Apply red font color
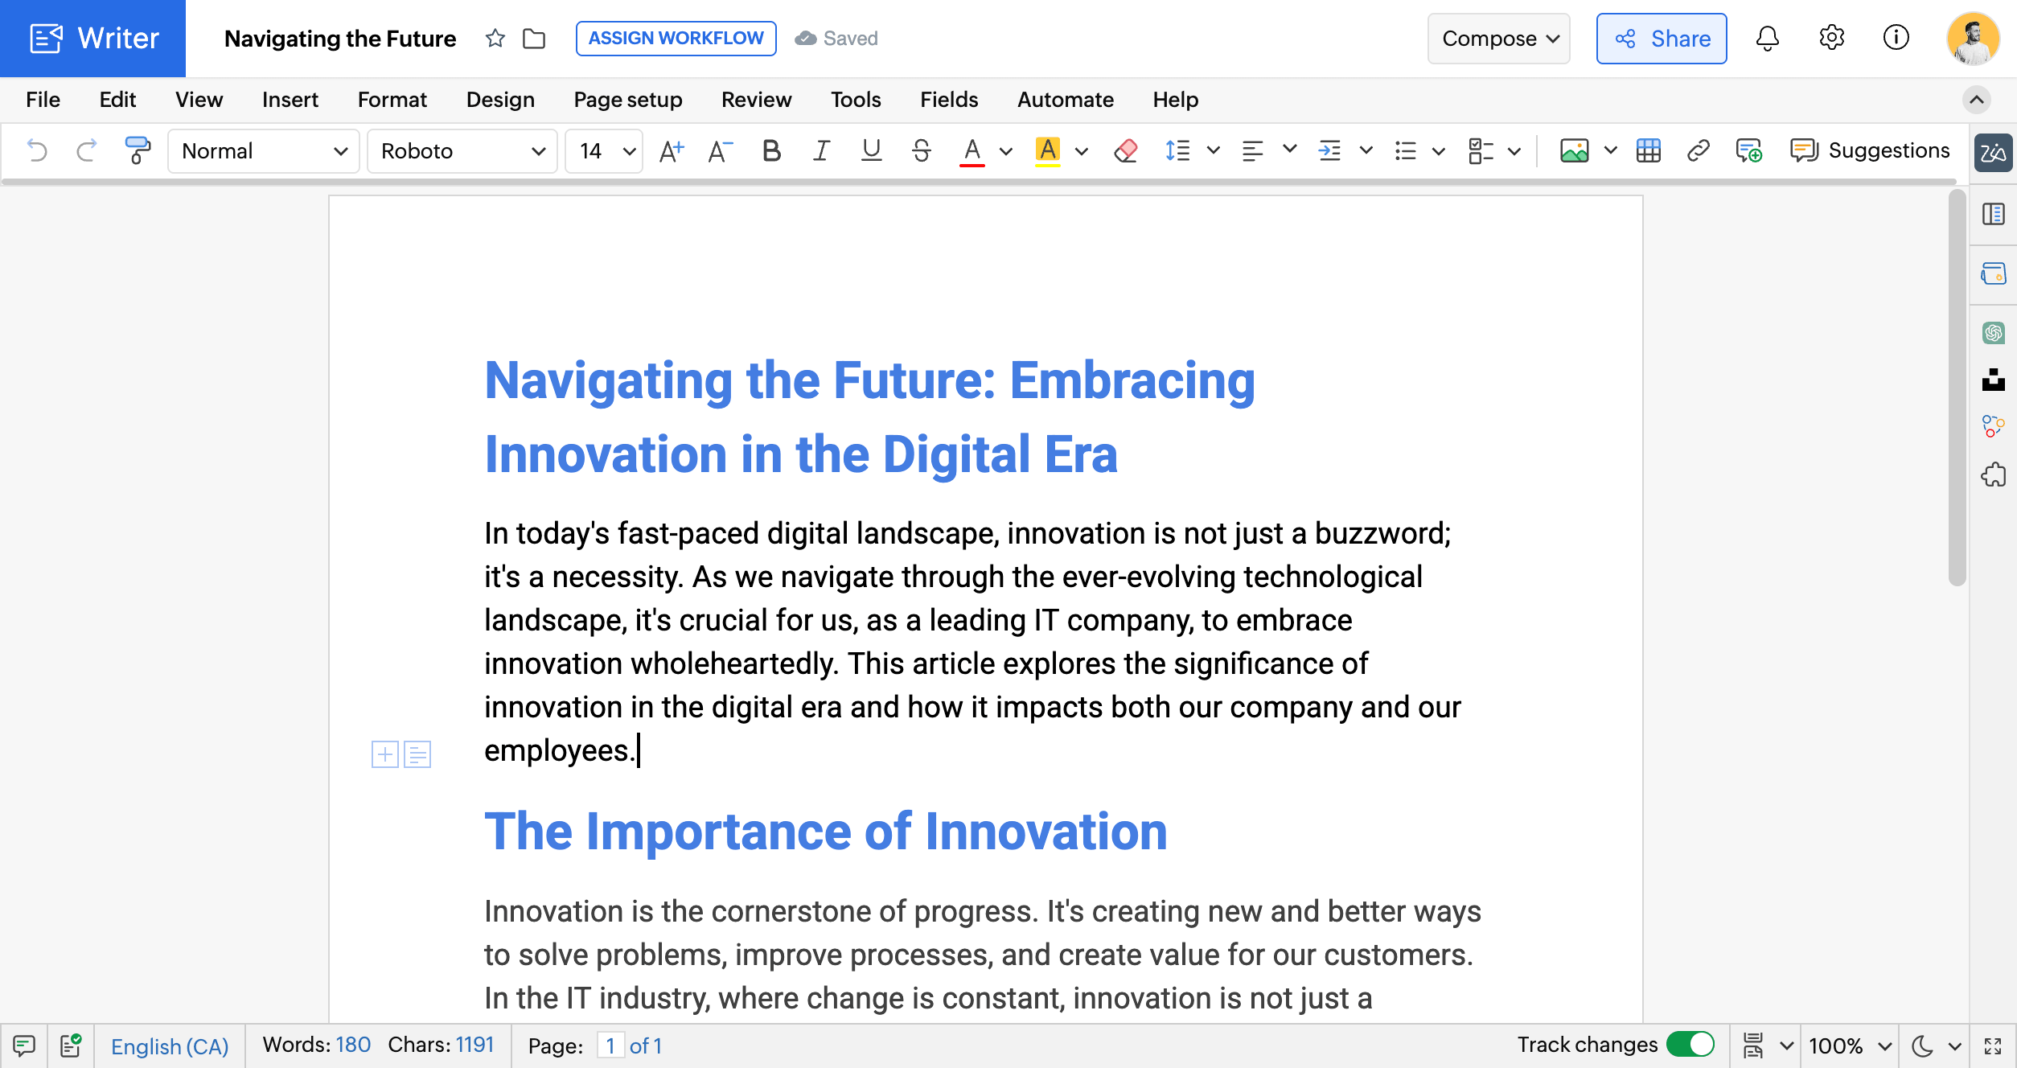The image size is (2017, 1068). 972,150
